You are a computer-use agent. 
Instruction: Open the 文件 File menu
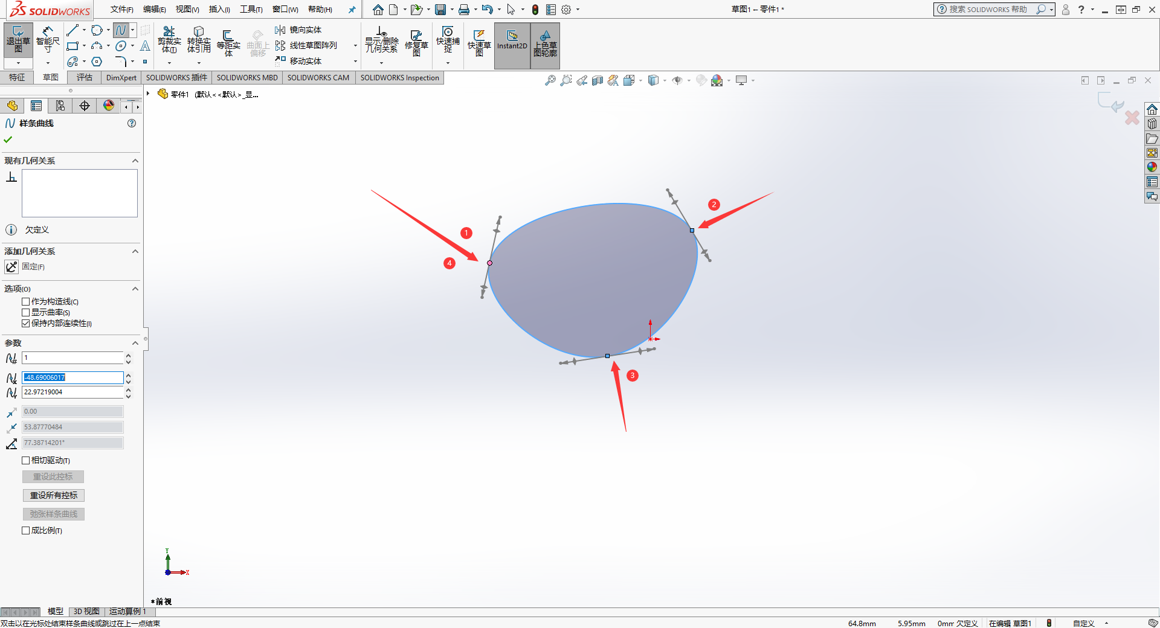[x=121, y=9]
